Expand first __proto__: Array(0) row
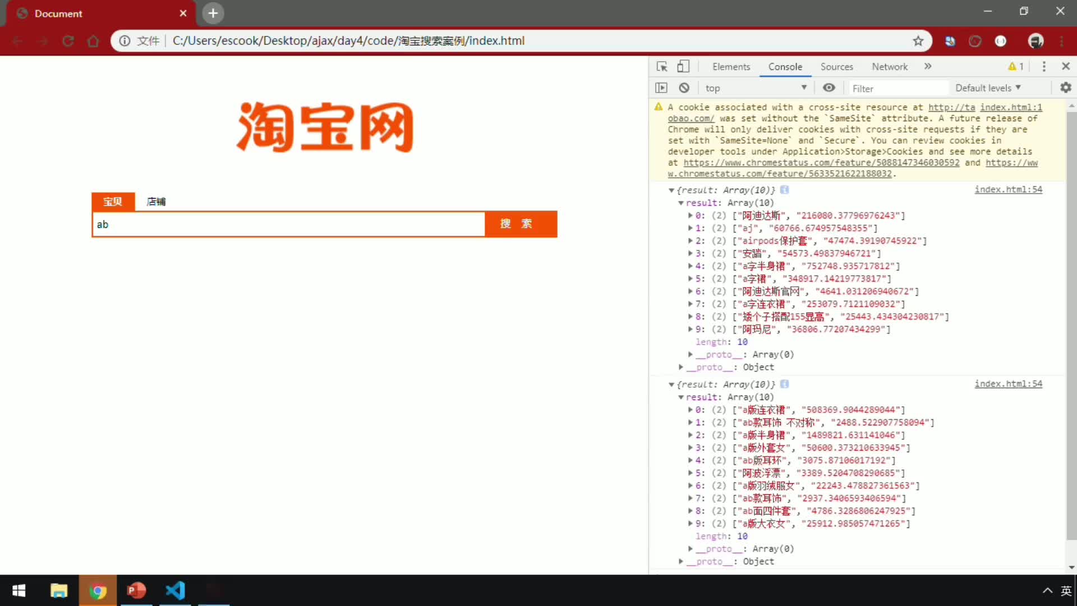1077x606 pixels. click(x=691, y=355)
